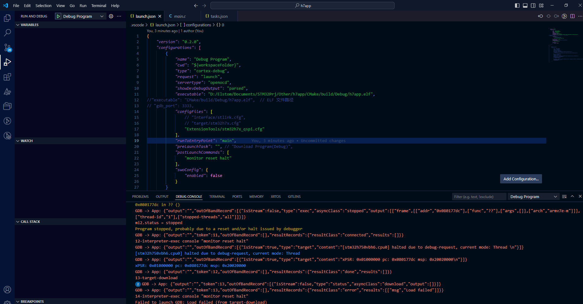This screenshot has height=304, width=583.
Task: Open the File menu
Action: click(x=16, y=6)
